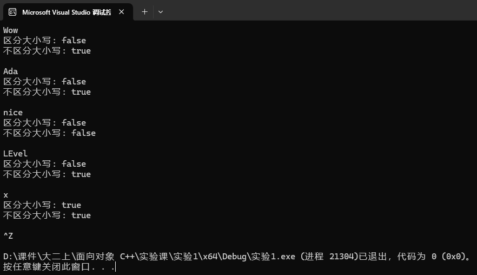Click the output line 'LEvel'
This screenshot has height=275, width=477.
pos(15,154)
